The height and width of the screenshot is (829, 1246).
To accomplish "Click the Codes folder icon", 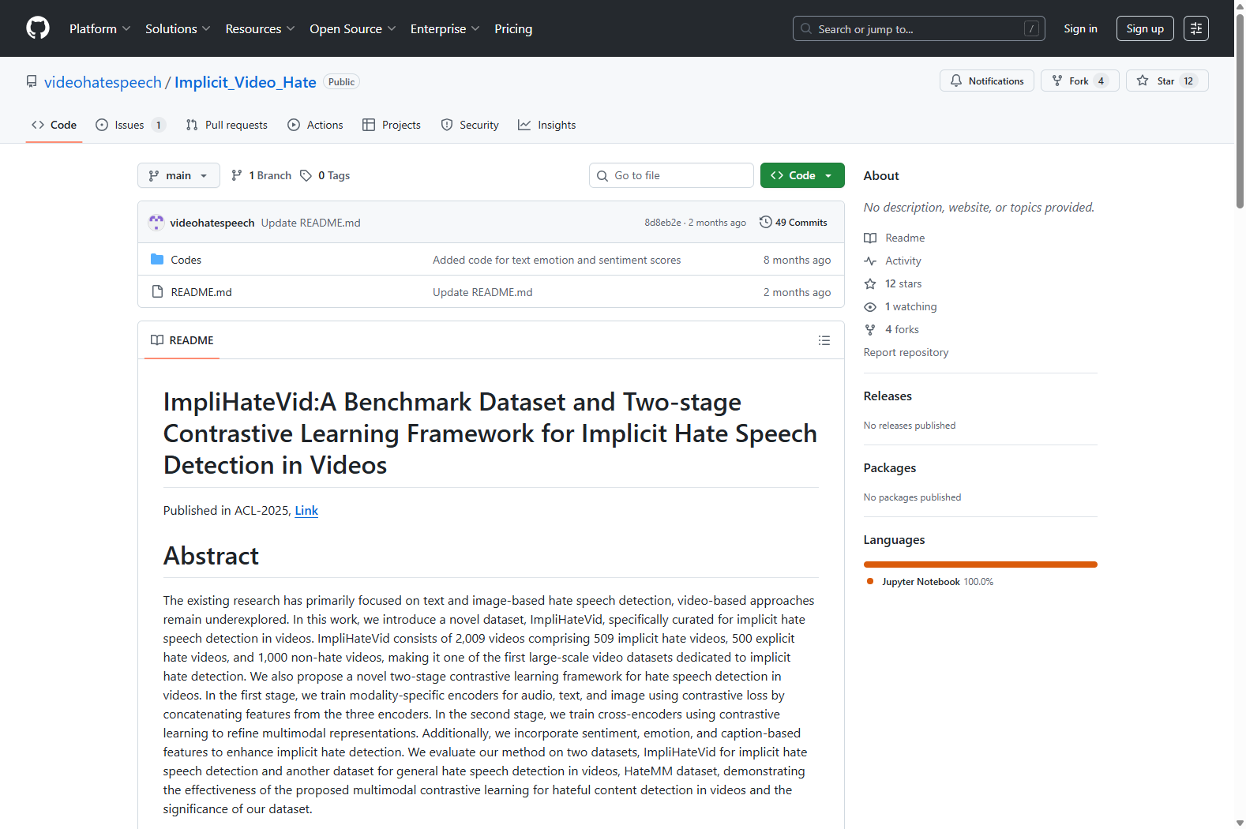I will click(x=157, y=260).
